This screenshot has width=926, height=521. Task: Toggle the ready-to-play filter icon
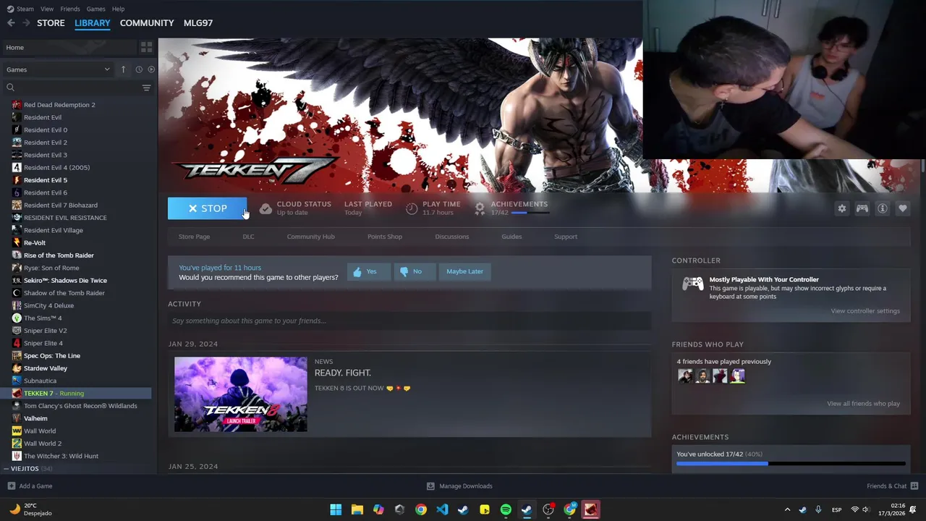(x=151, y=69)
